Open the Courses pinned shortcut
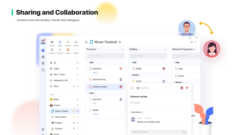240x135 pixels. (x=68, y=51)
